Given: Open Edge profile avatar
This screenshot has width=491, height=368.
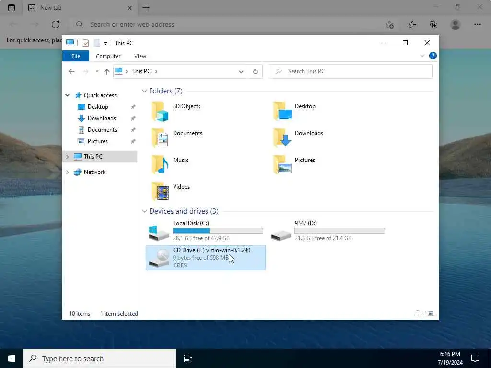Looking at the screenshot, I should (x=456, y=24).
